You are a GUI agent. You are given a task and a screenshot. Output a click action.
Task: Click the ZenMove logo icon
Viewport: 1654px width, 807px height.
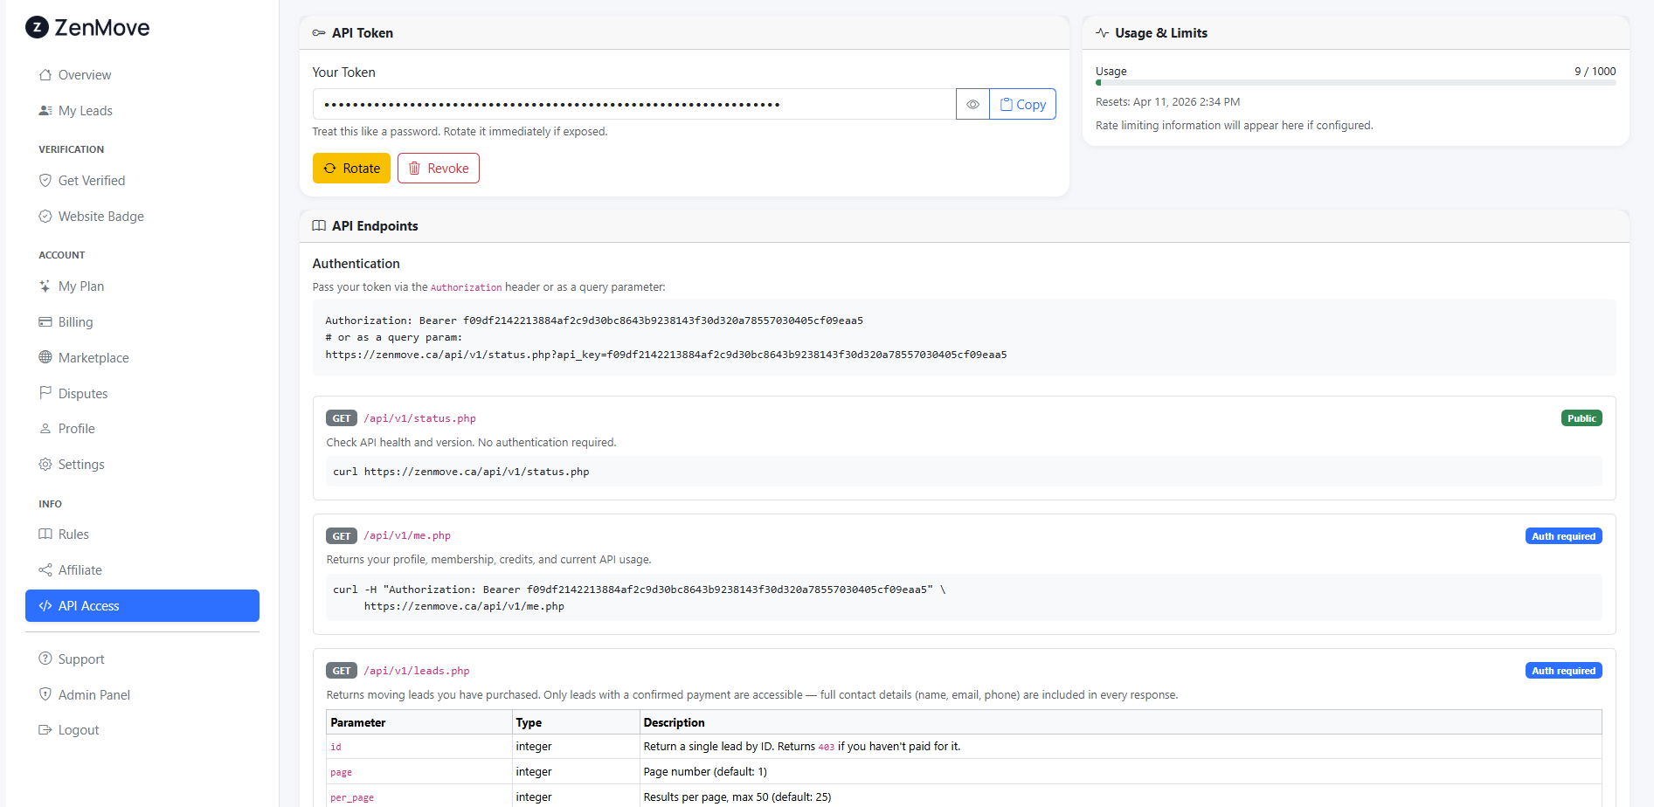37,28
